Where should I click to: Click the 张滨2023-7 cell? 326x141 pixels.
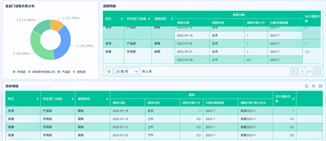[x=255, y=111]
